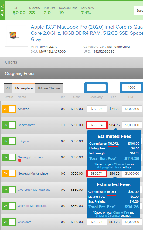Open the Channel Fee link in BackMarket popup
The height and width of the screenshot is (230, 143).
coord(122,164)
